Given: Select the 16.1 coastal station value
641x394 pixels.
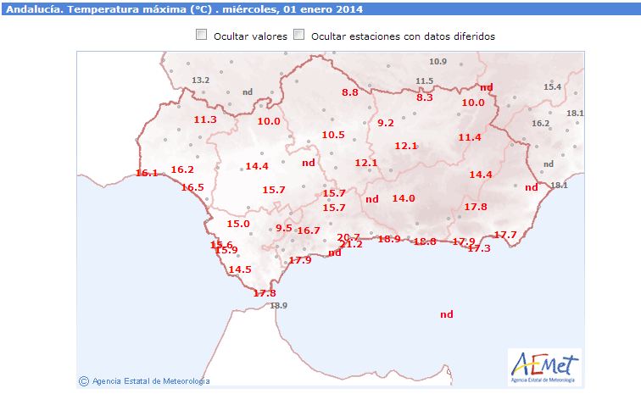Looking at the screenshot, I should point(147,173).
